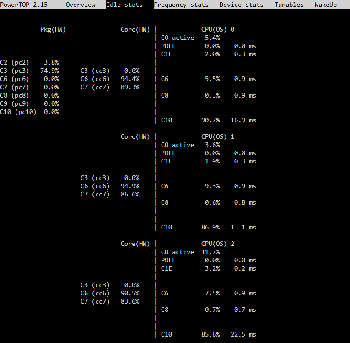The image size is (350, 343).
Task: Click the C9 (pc9) package row label
Action: click(x=15, y=103)
